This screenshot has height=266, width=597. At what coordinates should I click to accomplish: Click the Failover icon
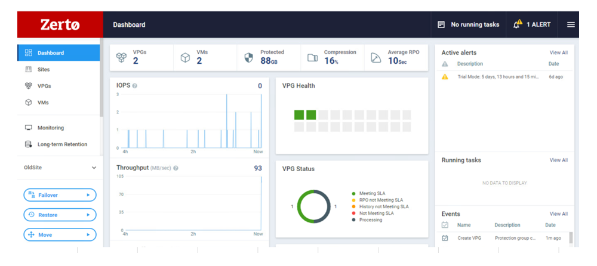32,195
